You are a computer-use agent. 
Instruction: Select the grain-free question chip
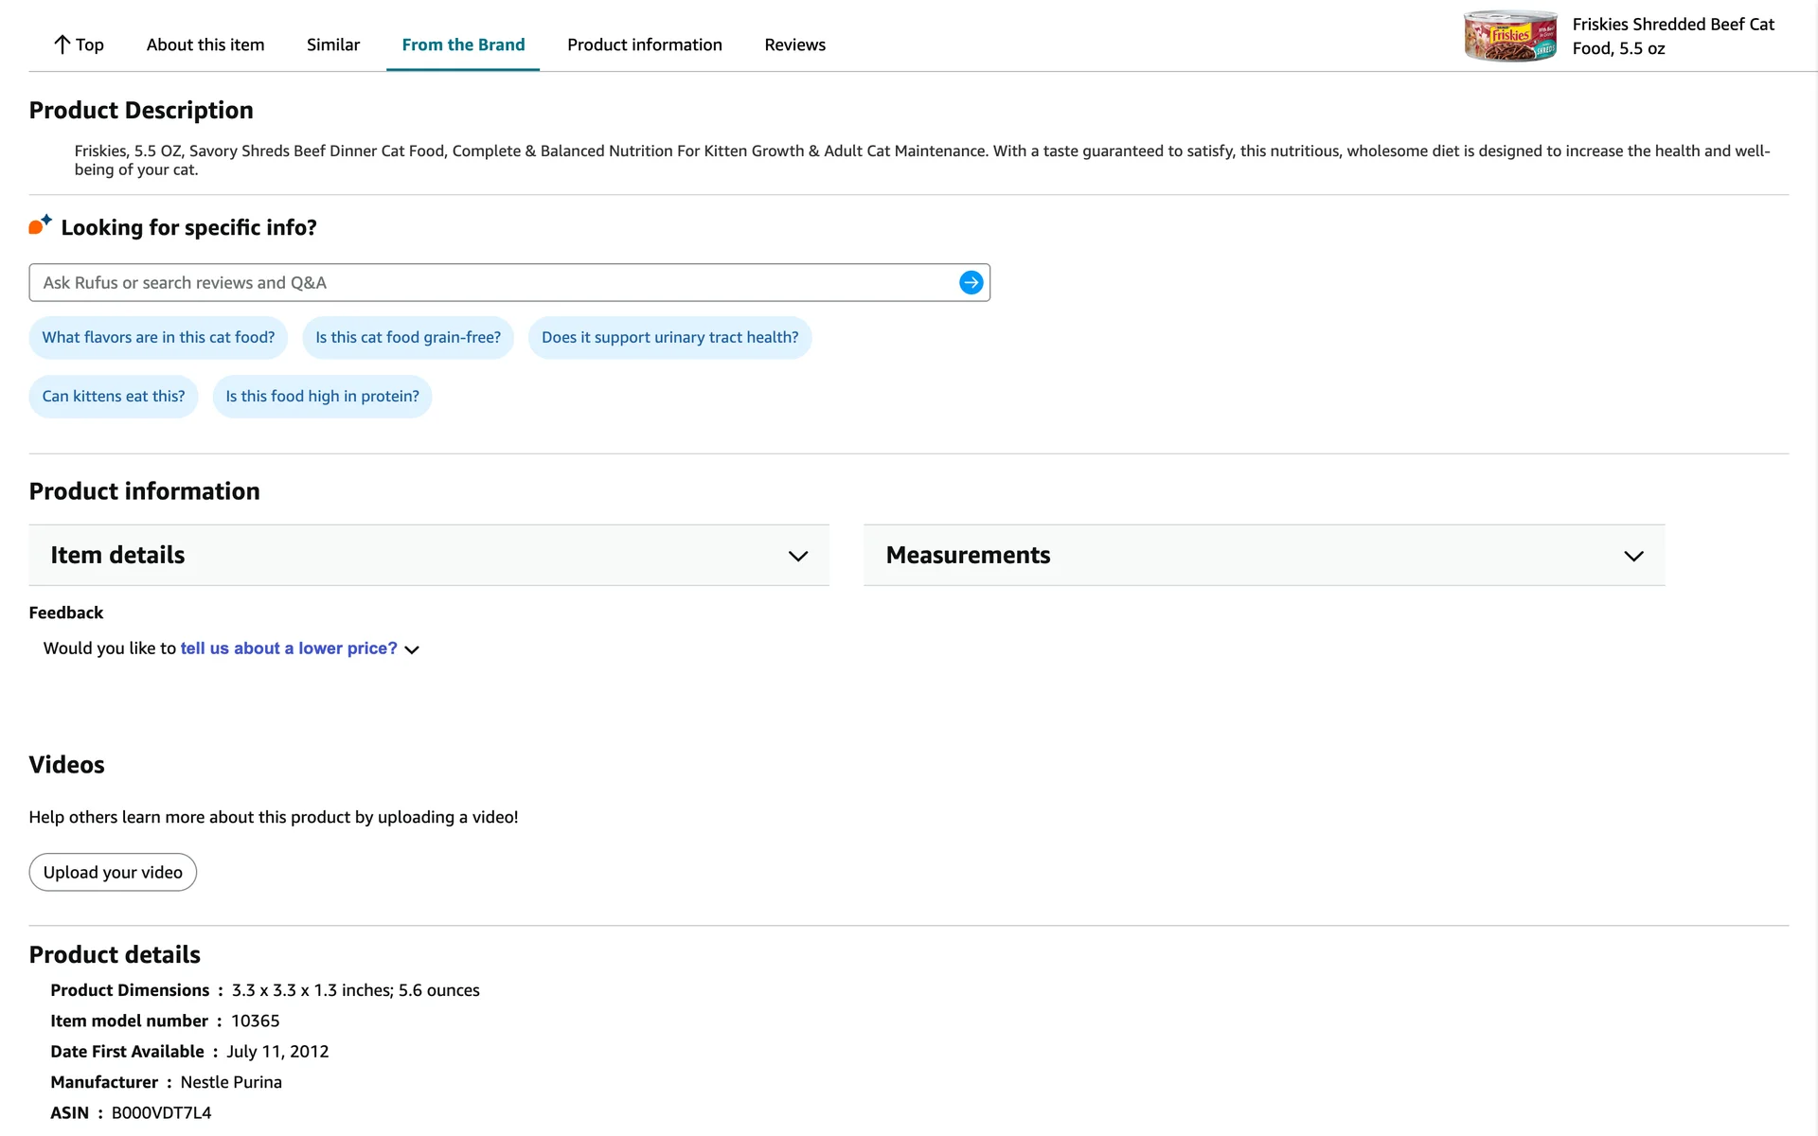pos(407,338)
